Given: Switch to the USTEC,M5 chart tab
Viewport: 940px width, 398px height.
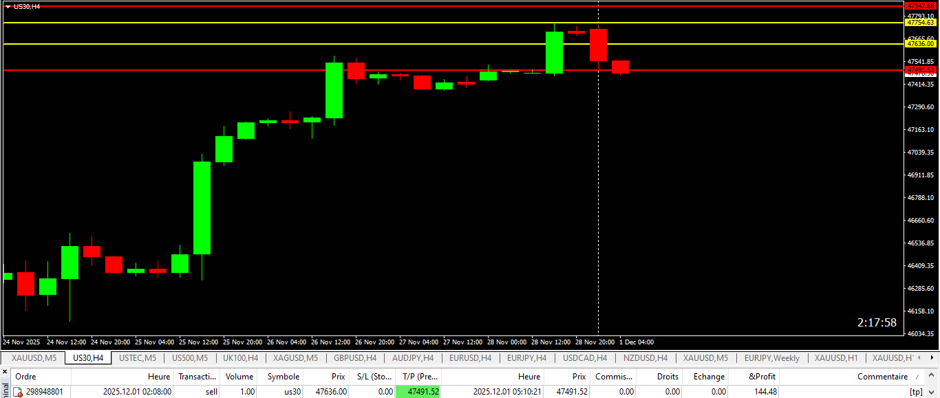Looking at the screenshot, I should [138, 358].
